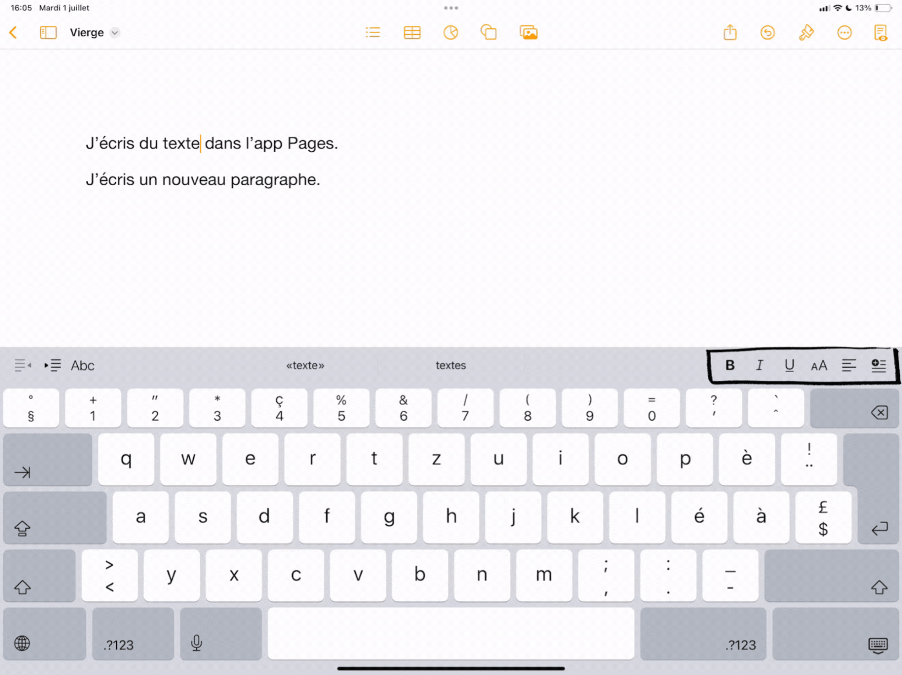Screen dimensions: 902x675
Task: Tap the back arrow to exit document
Action: (14, 33)
